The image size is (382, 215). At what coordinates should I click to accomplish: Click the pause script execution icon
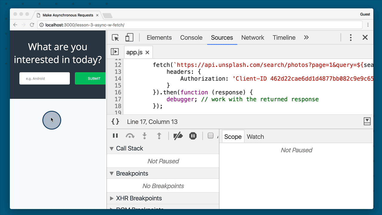point(115,136)
